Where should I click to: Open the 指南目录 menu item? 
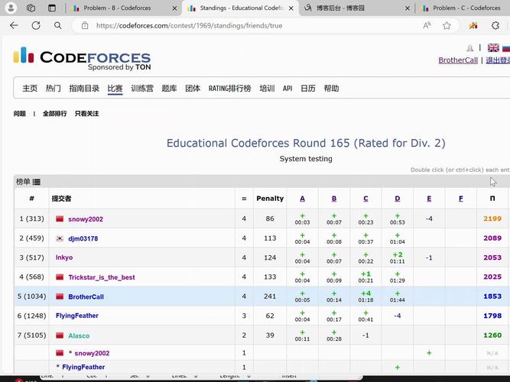[84, 88]
